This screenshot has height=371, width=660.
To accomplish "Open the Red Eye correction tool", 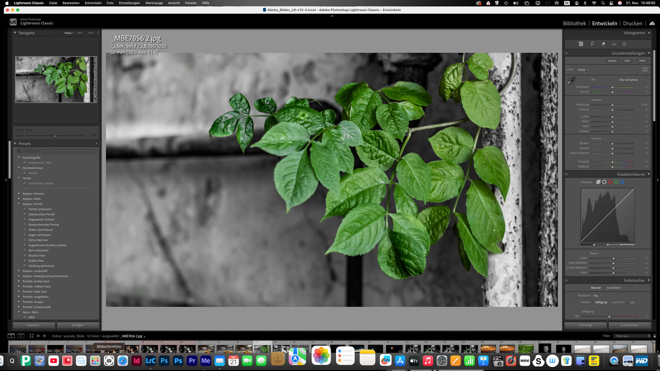I will [614, 44].
